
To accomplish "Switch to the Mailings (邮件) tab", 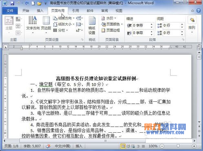I will (x=90, y=11).
